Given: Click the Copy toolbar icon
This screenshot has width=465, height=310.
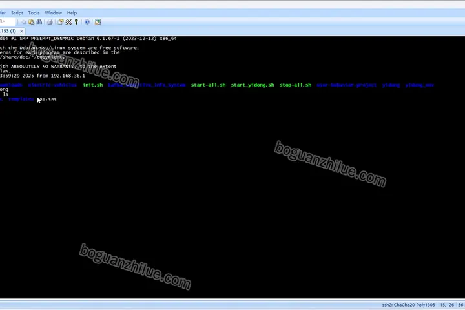Looking at the screenshot, I should coord(23,22).
